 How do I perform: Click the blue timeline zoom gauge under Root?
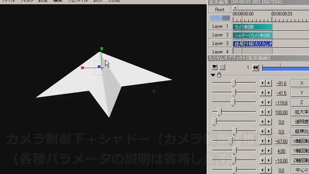220,18
